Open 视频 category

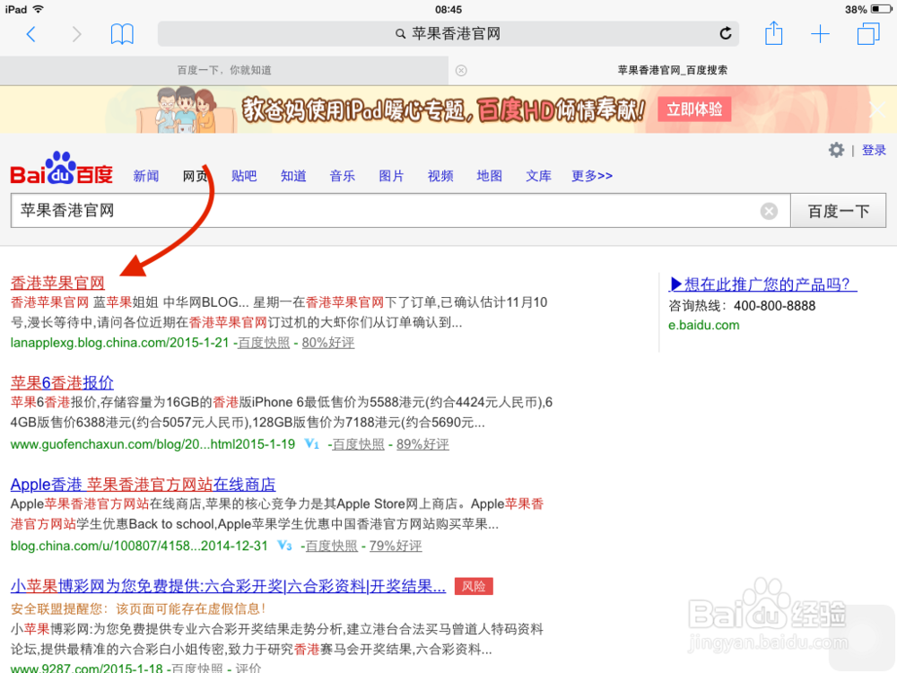440,176
